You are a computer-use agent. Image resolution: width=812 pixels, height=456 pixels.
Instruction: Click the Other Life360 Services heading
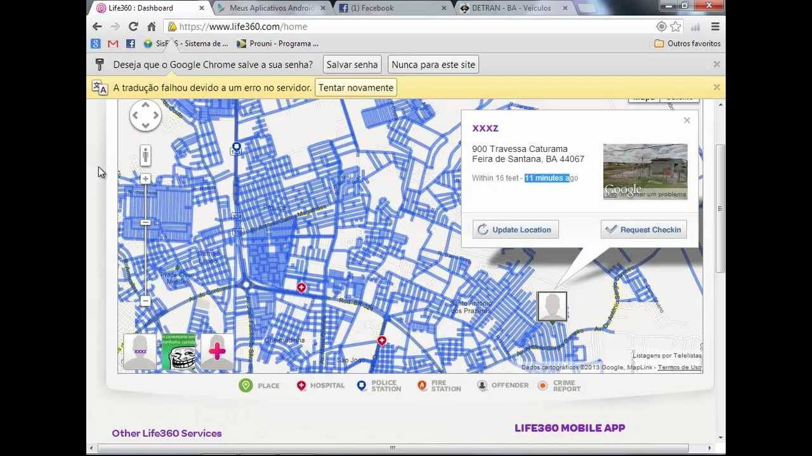tap(167, 433)
